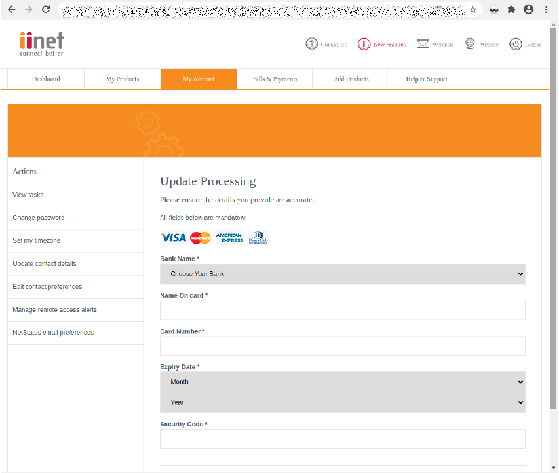Click the Diners Club International logo
This screenshot has height=473, width=559.
pos(258,237)
